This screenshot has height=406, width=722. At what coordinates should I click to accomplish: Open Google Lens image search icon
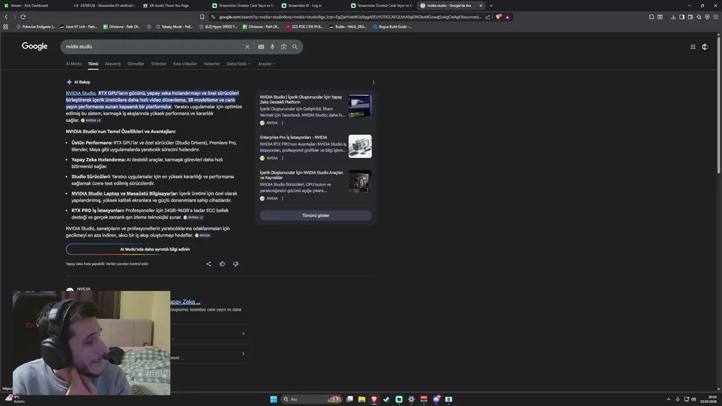coord(284,47)
